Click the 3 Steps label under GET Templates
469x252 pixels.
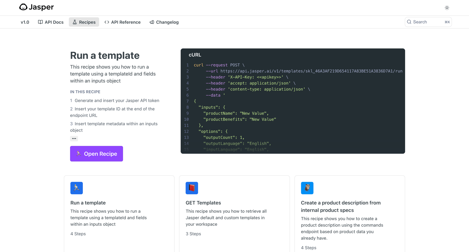(x=193, y=234)
